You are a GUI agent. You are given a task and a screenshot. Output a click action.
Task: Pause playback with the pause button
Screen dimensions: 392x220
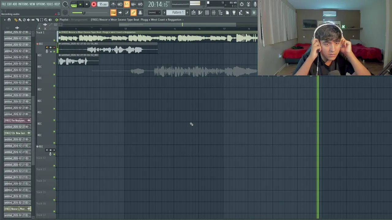tap(80, 4)
